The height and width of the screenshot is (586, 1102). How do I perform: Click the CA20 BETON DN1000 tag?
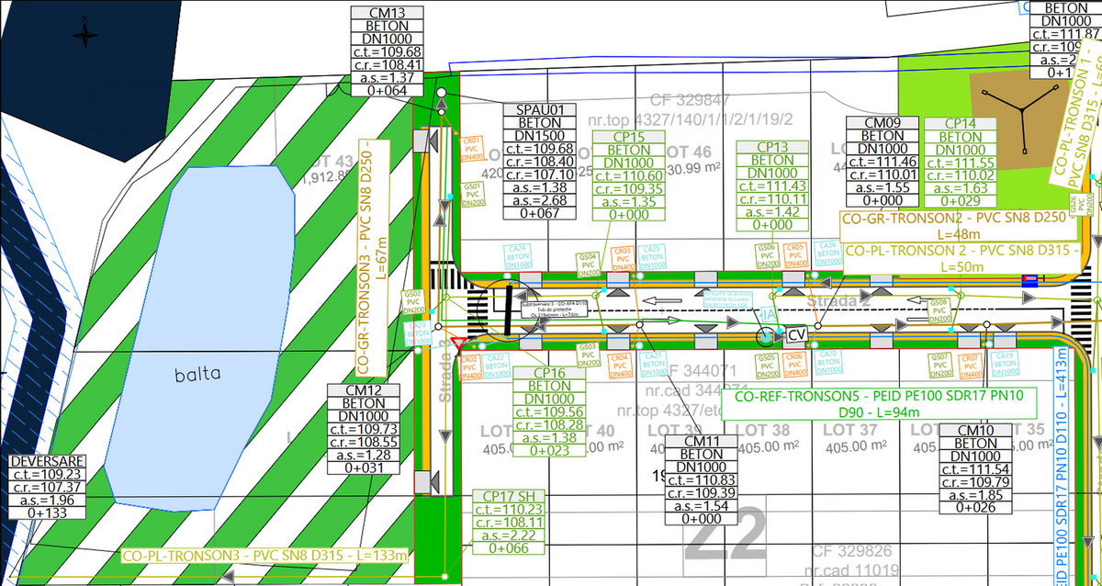pos(828,363)
